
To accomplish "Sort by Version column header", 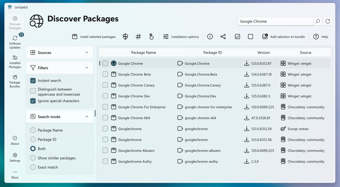I will coord(263,52).
